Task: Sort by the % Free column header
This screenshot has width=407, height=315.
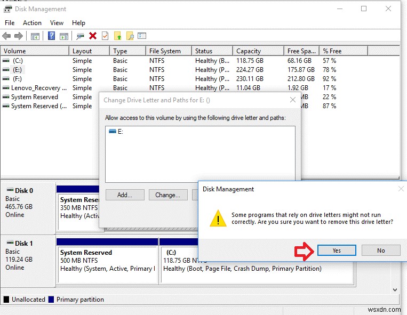Action: coord(344,51)
